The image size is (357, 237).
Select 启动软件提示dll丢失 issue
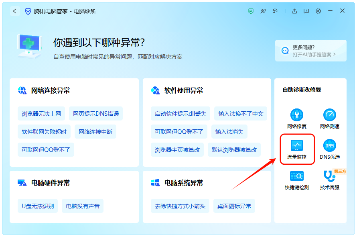pos(181,114)
